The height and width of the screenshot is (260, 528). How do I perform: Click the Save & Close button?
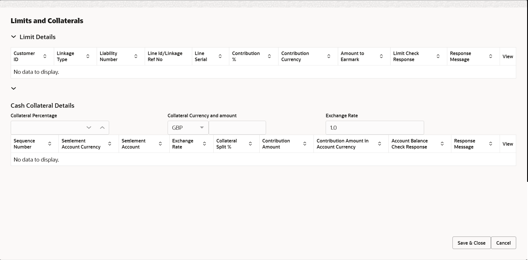coord(471,243)
